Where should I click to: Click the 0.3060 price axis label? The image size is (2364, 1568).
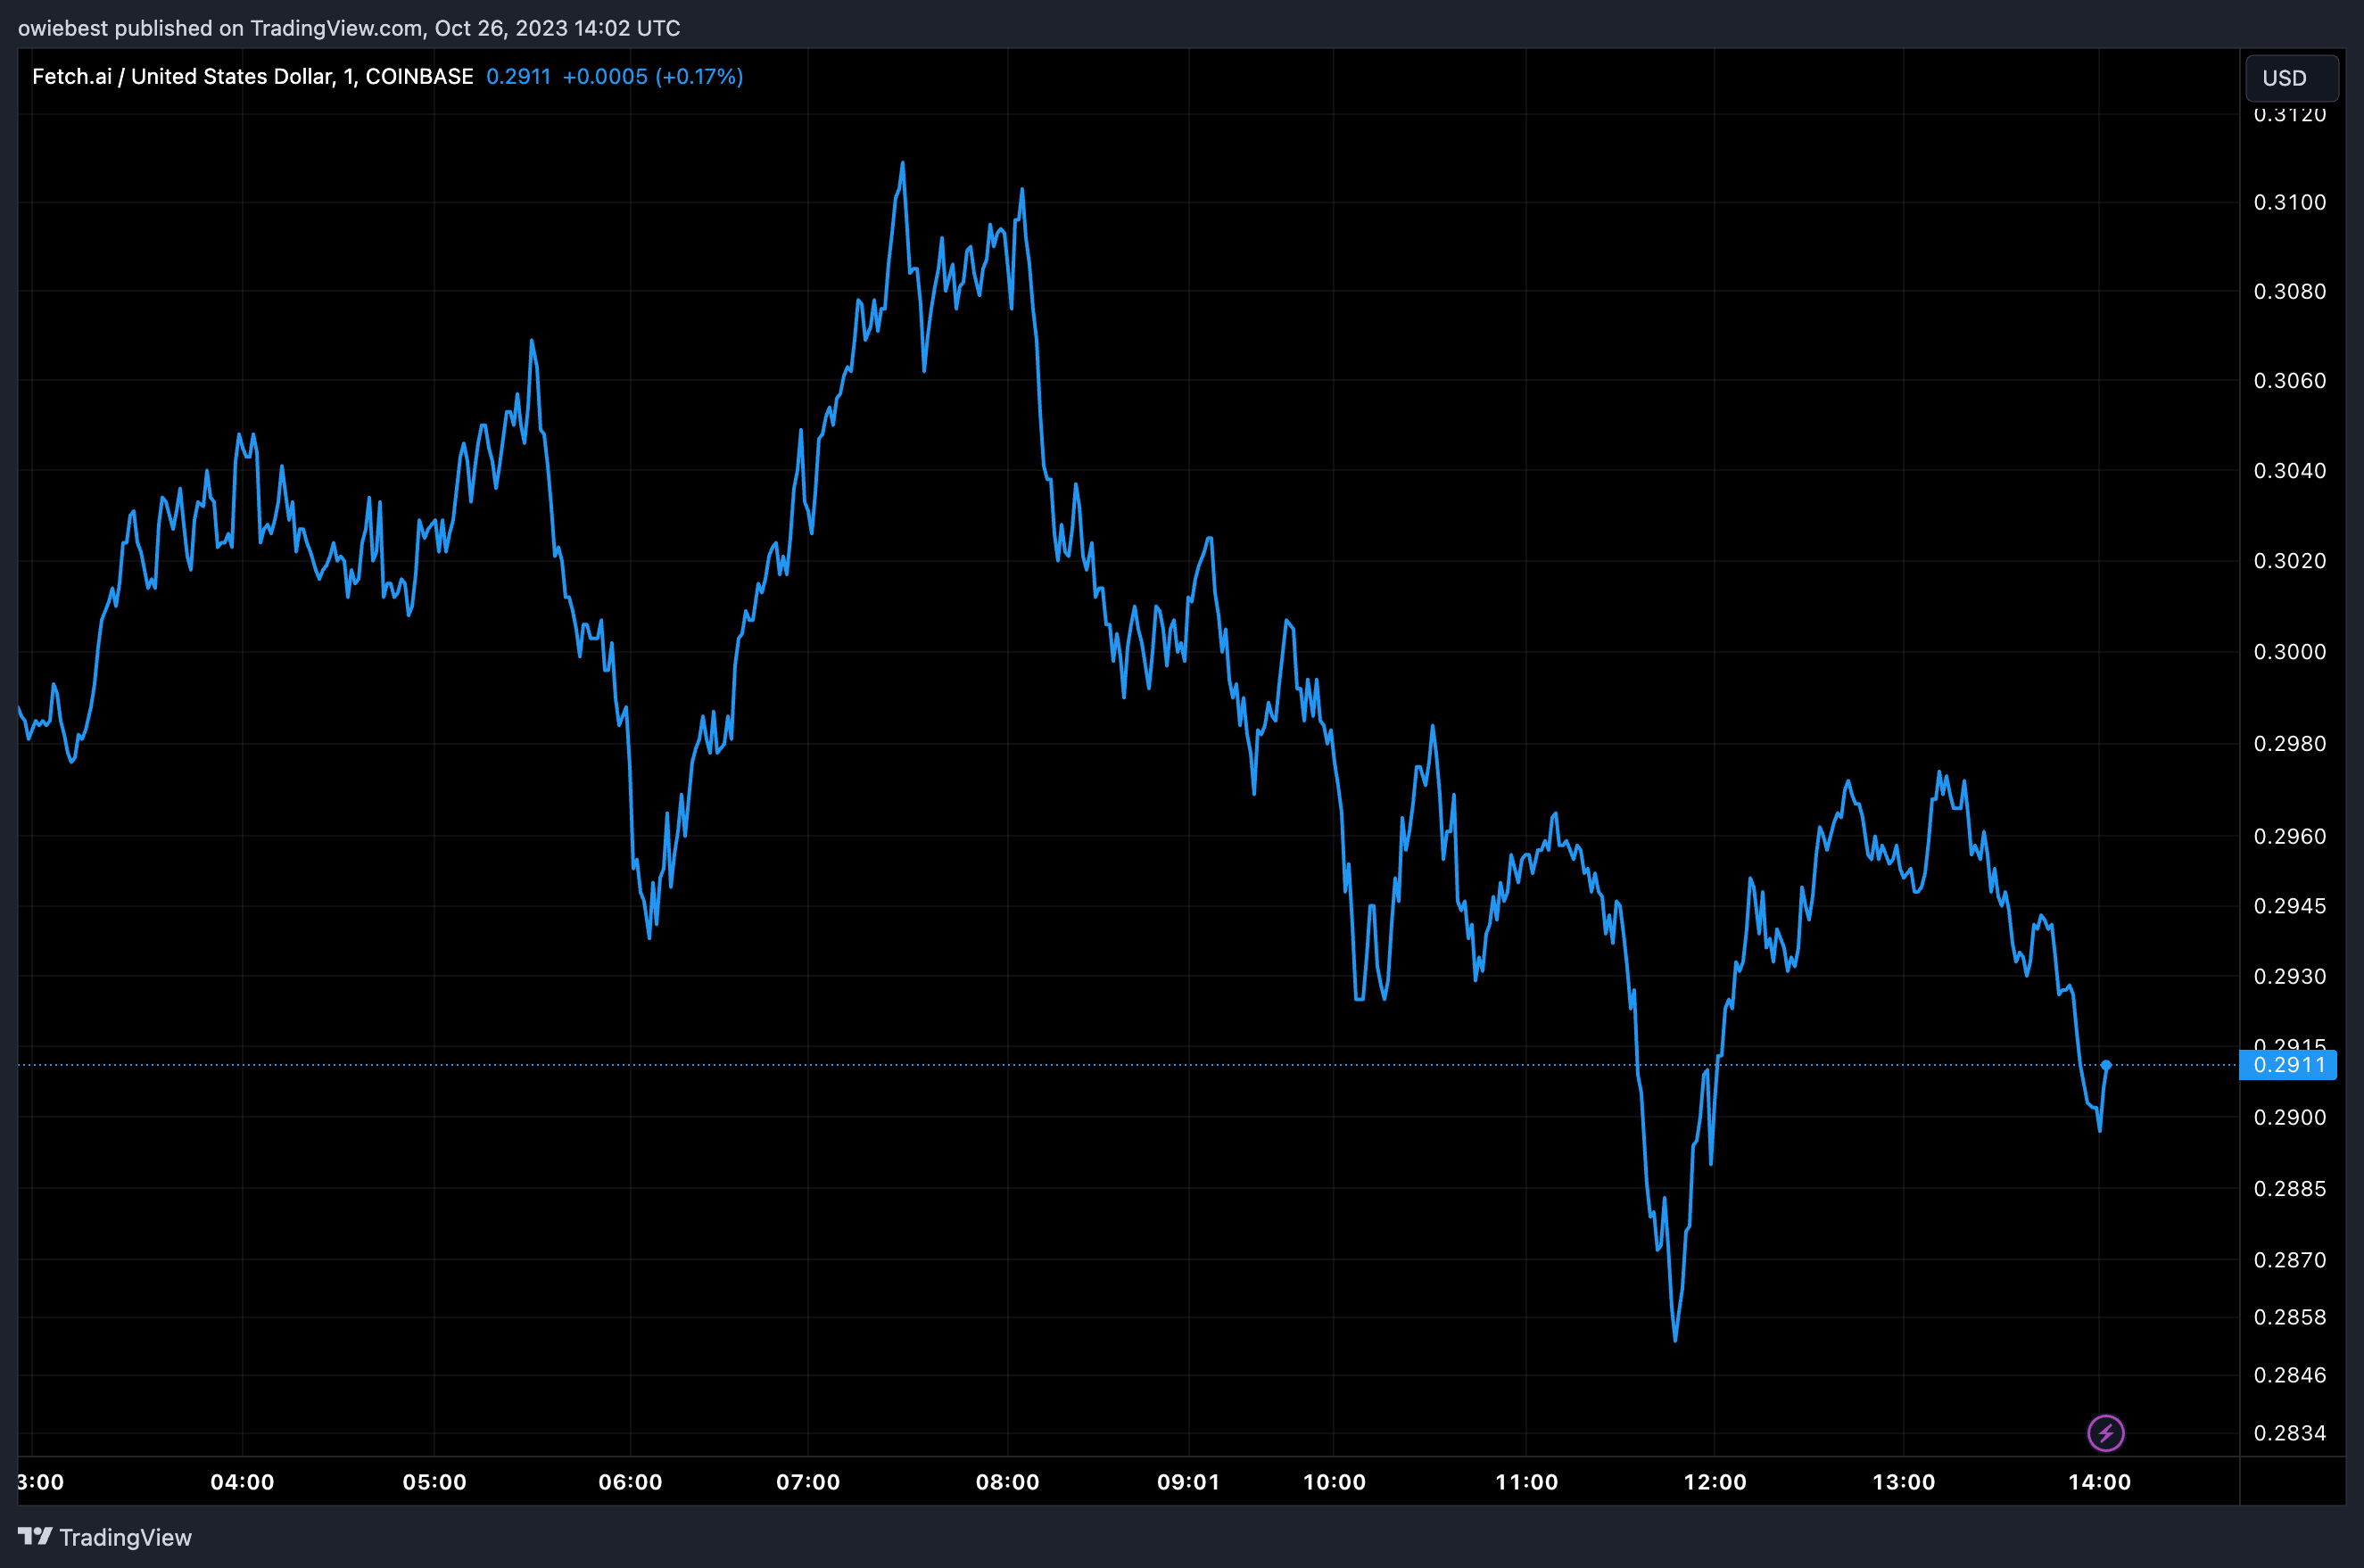2290,380
